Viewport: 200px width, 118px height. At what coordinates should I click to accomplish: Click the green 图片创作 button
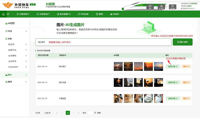pos(182,42)
